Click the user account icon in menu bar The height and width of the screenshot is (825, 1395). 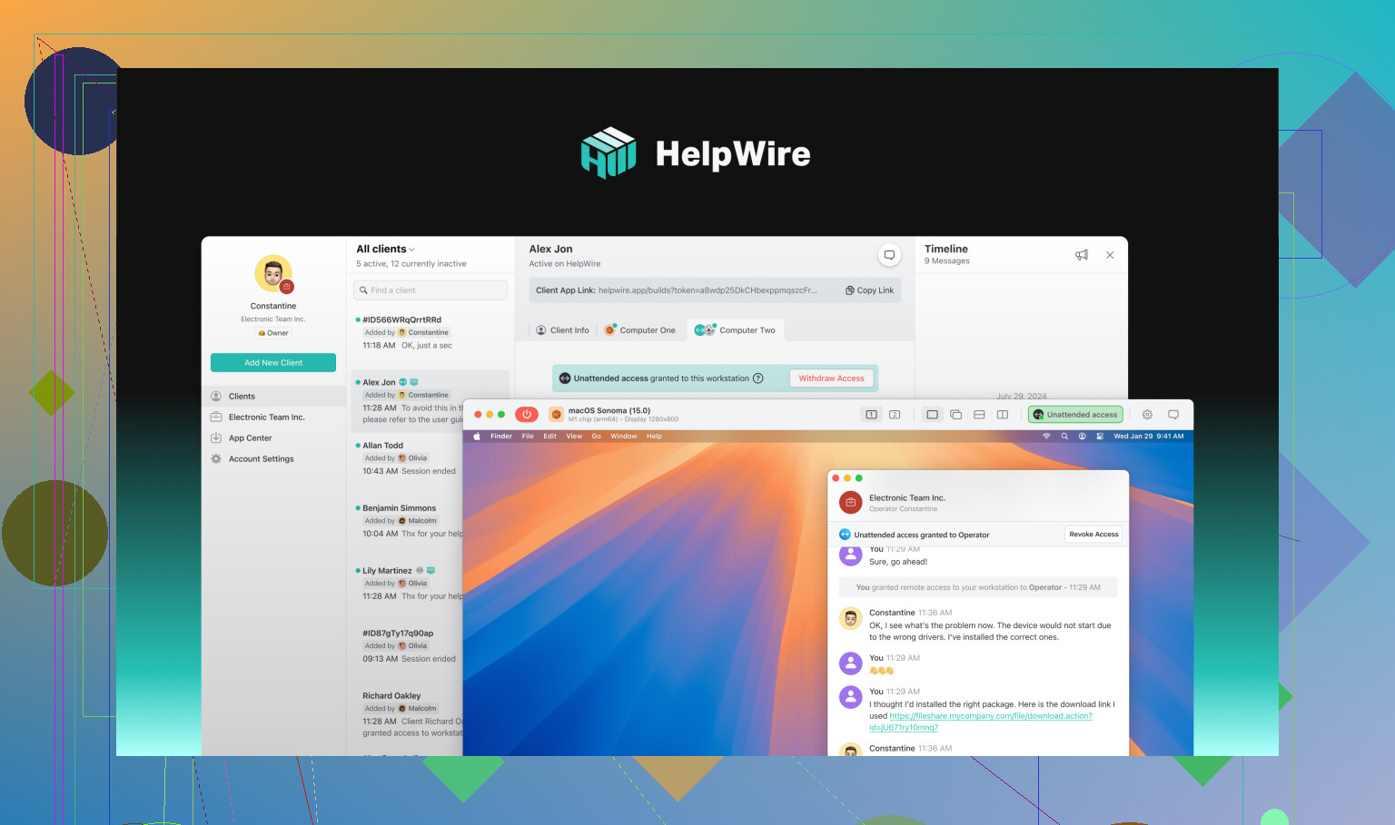point(1082,437)
